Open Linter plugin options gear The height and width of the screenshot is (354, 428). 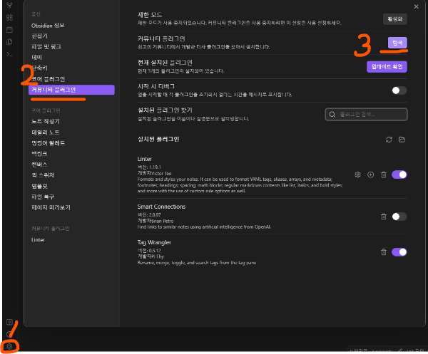point(357,175)
